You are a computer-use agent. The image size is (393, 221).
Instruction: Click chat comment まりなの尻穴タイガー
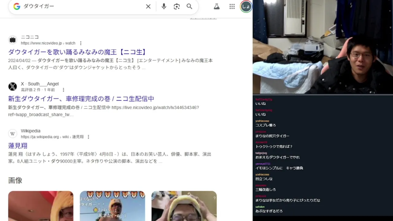click(272, 136)
